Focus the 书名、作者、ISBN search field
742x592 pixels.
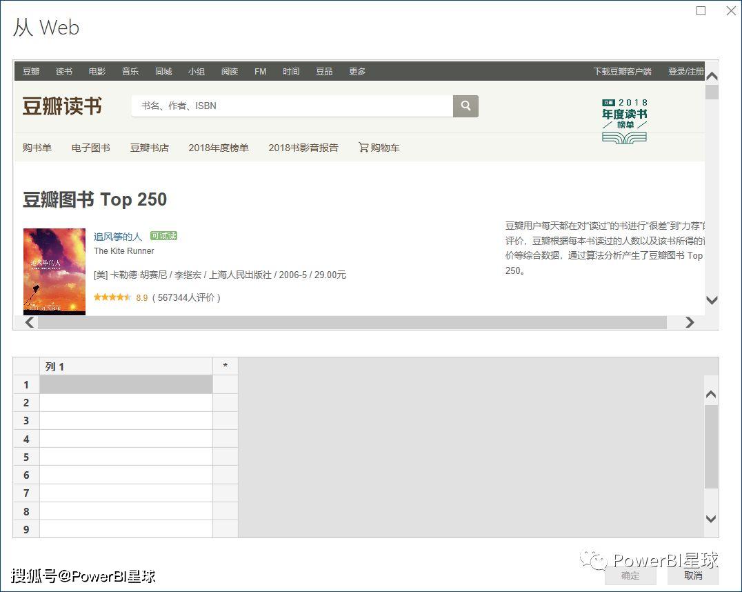pos(292,106)
